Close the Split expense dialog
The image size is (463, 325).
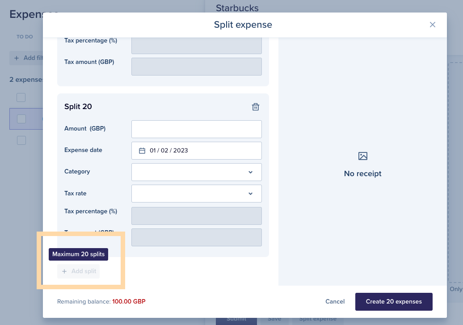click(x=432, y=25)
